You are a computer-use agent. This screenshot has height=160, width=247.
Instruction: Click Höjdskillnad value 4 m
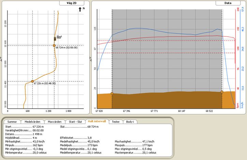35,138
